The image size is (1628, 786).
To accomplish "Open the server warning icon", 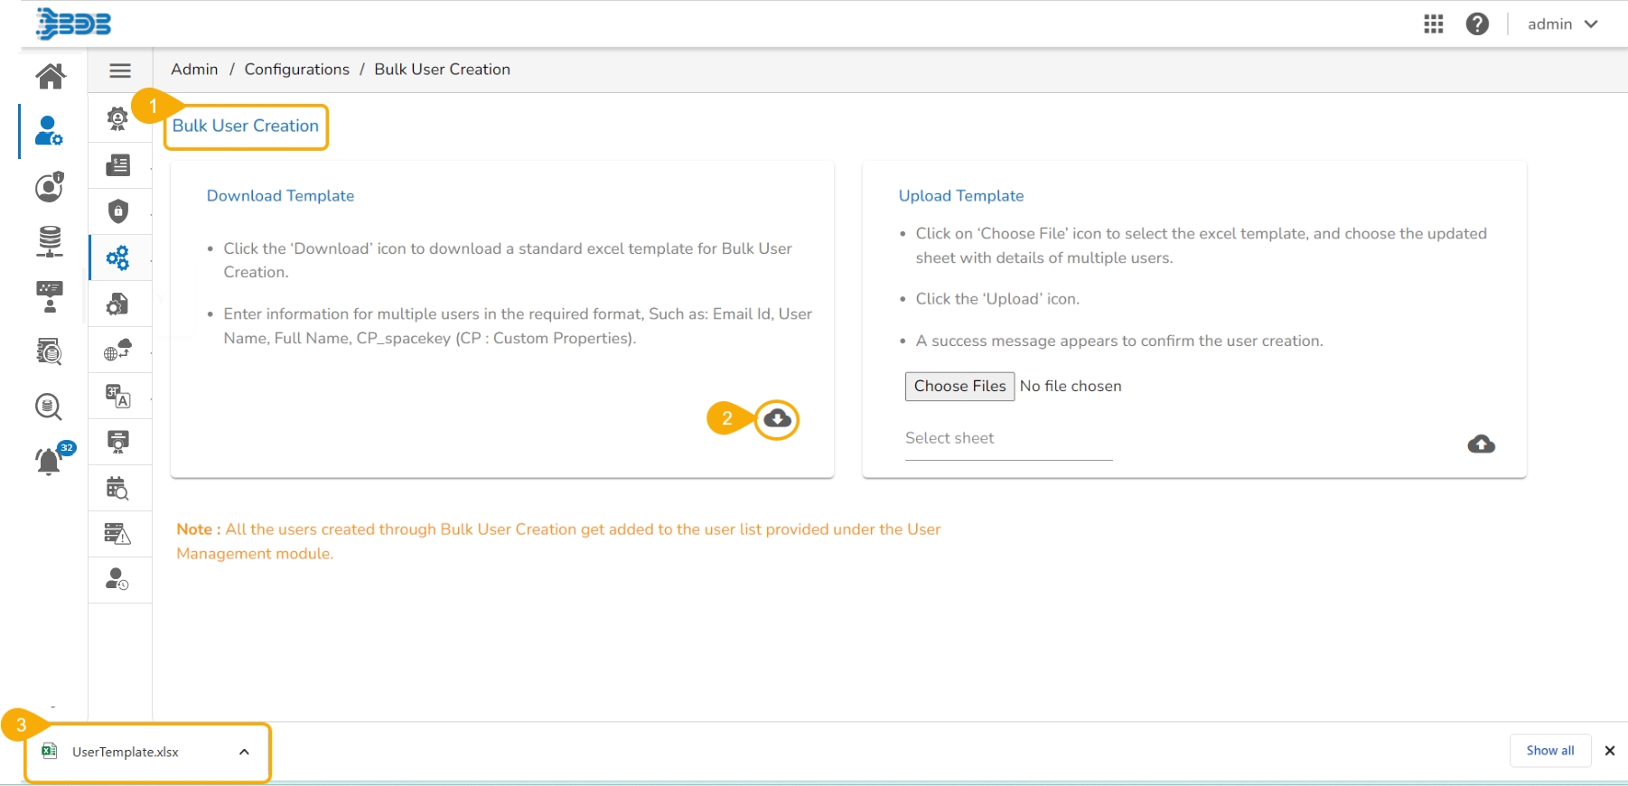I will 117,533.
